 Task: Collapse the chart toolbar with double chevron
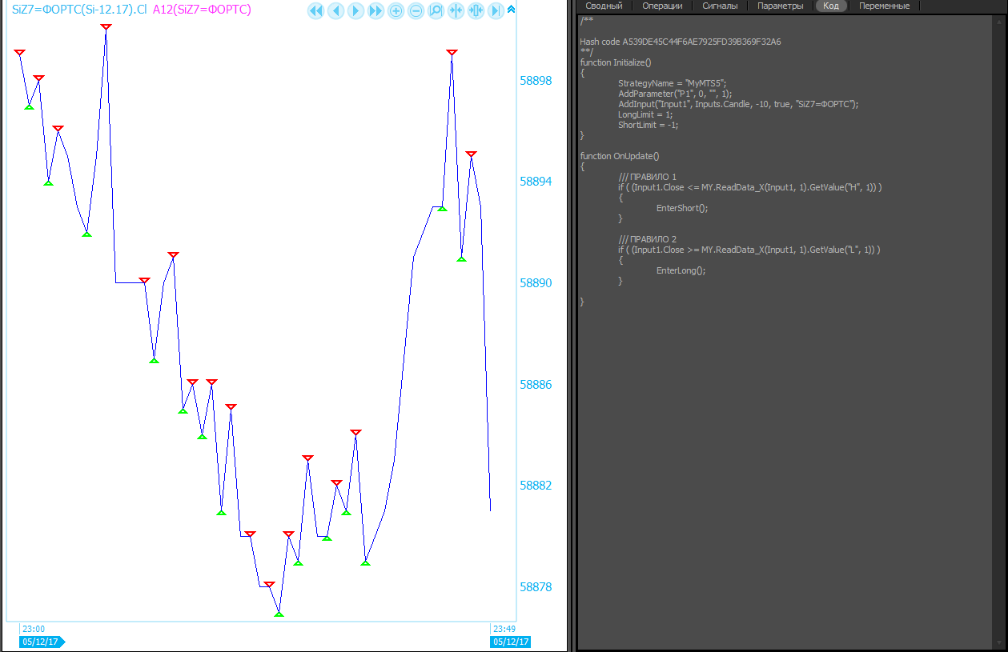(x=512, y=10)
